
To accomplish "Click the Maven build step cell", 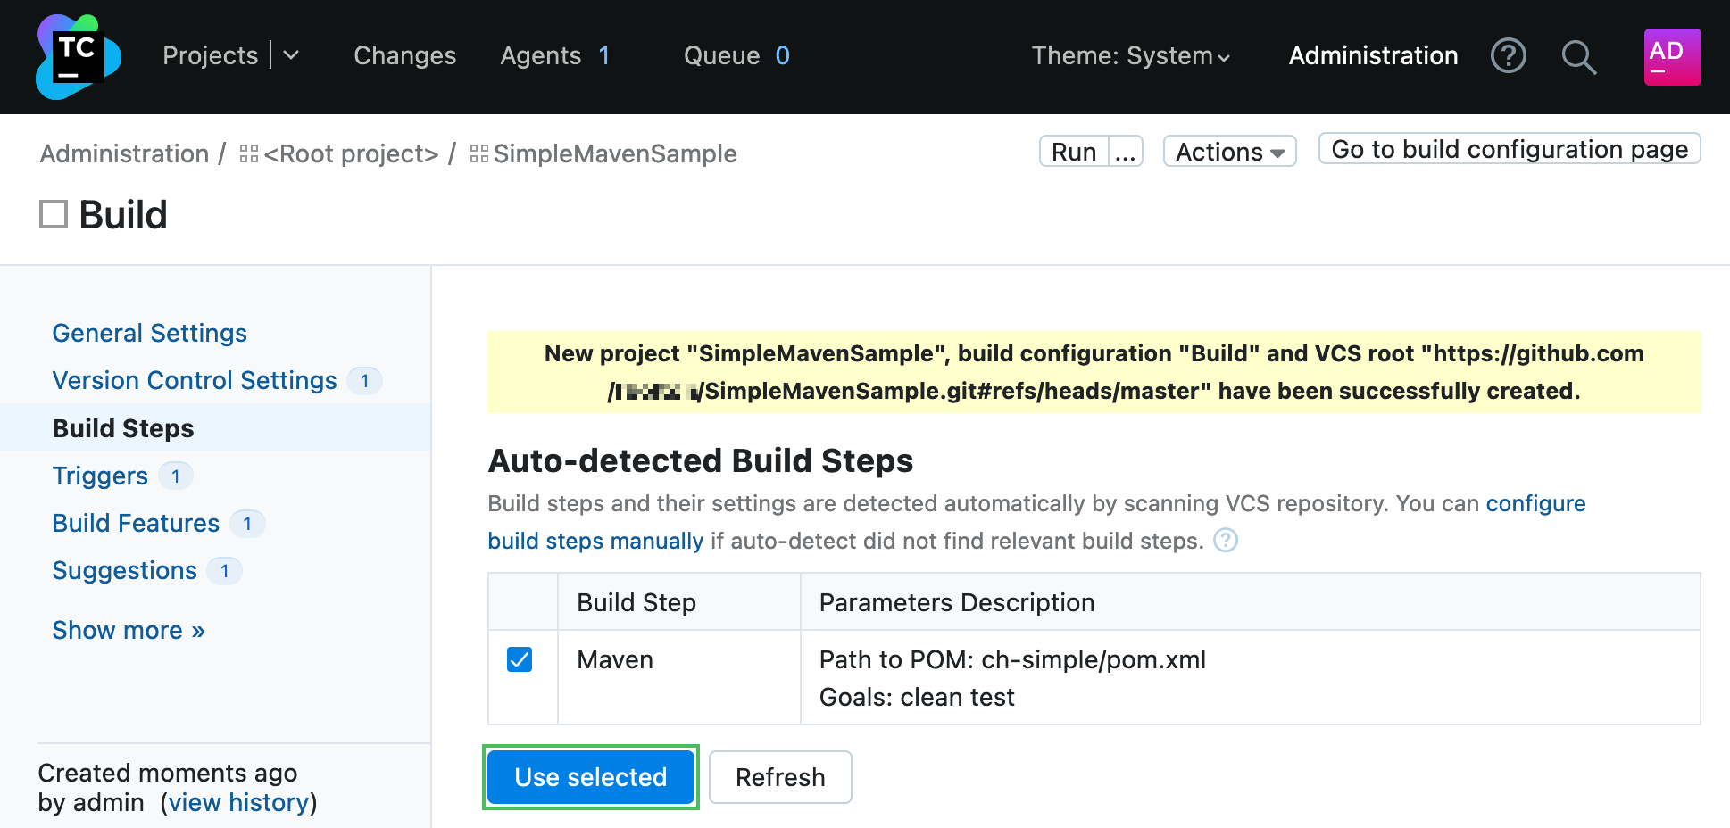I will (679, 677).
